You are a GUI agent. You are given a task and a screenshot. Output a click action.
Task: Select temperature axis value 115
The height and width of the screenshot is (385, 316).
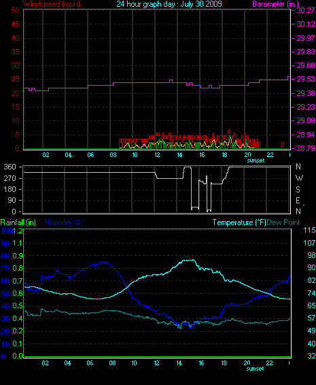click(x=309, y=230)
